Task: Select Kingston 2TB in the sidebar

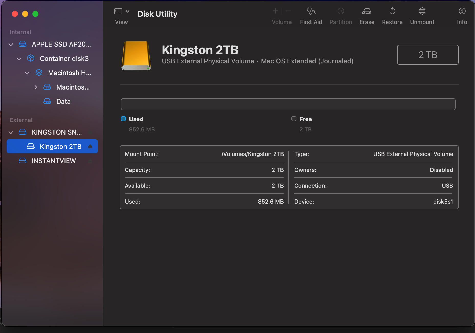Action: (52, 146)
